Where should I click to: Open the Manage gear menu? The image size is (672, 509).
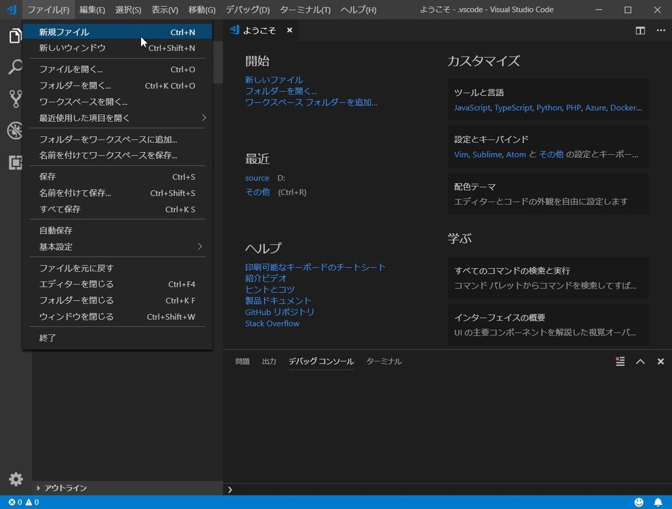coord(15,479)
